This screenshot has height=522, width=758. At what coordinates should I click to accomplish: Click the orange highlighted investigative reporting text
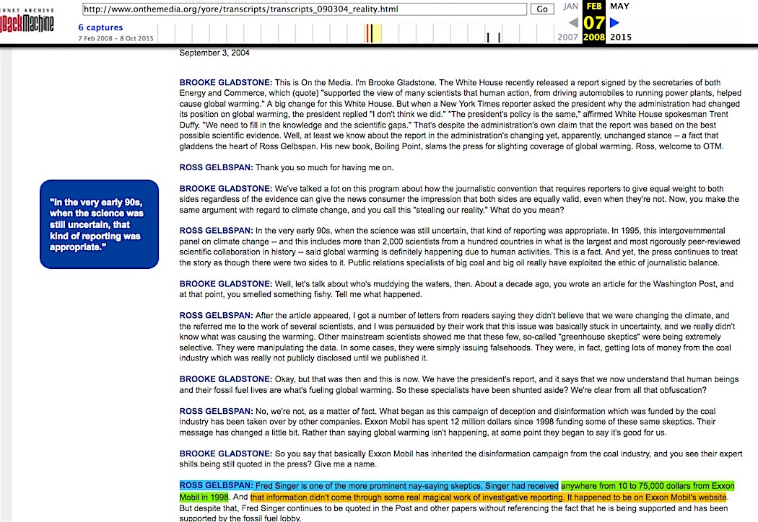point(488,497)
